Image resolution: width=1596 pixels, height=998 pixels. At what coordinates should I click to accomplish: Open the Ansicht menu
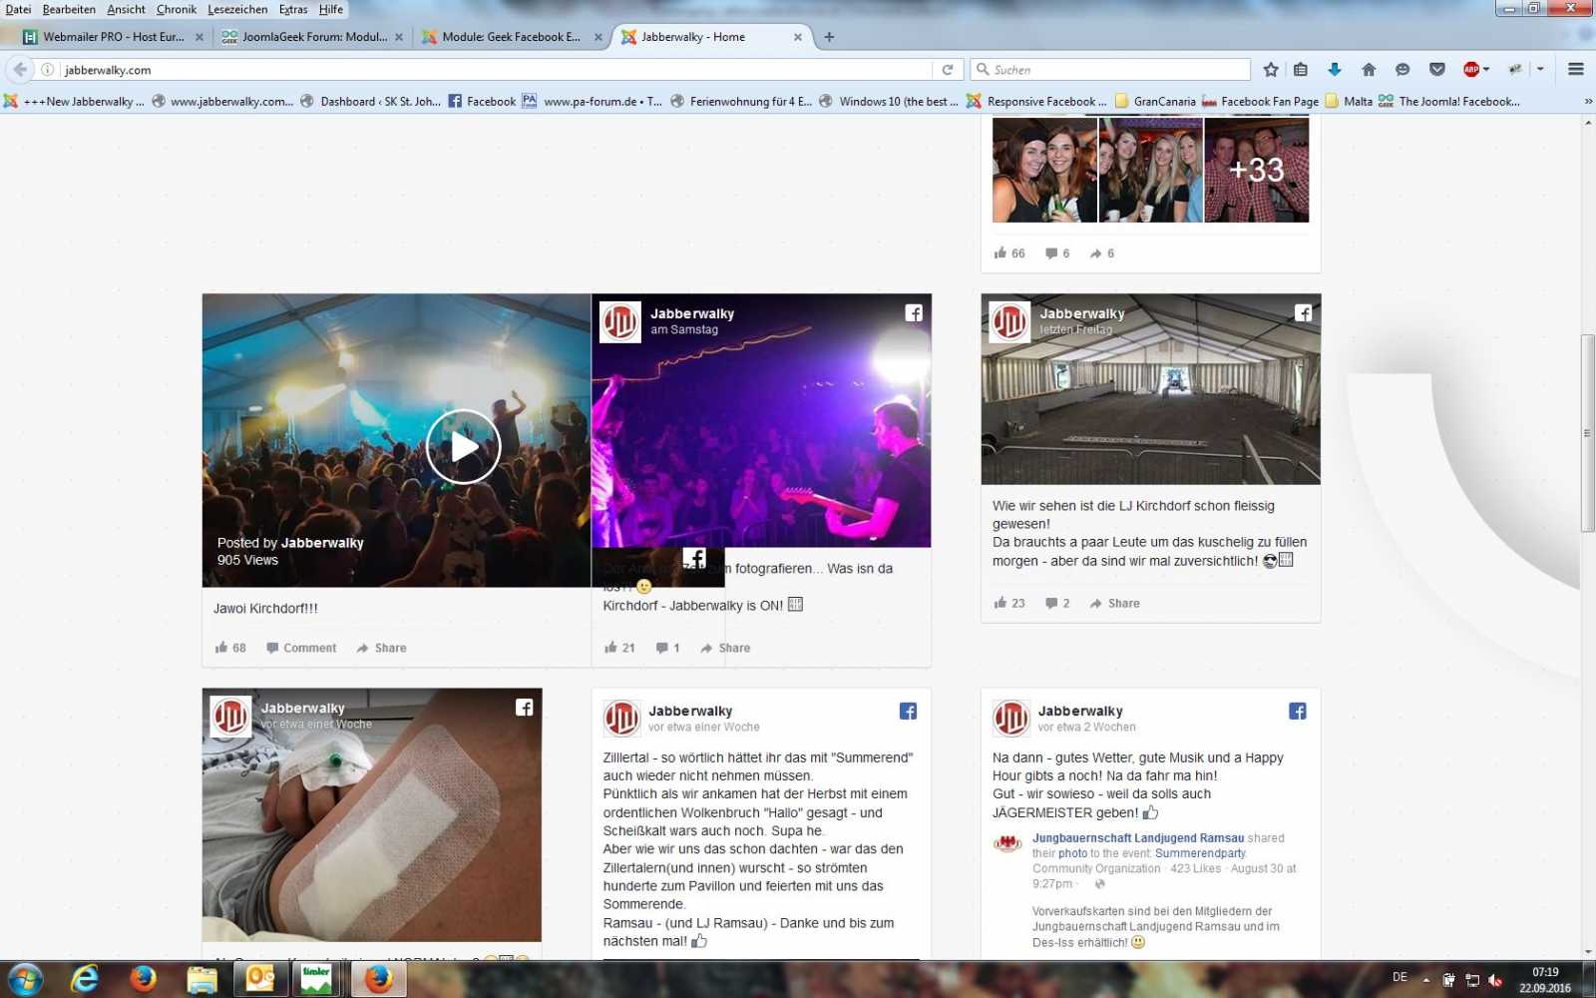[x=126, y=9]
